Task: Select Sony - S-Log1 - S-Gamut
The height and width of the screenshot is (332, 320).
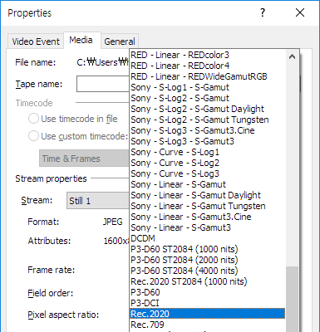Action: coord(207,87)
